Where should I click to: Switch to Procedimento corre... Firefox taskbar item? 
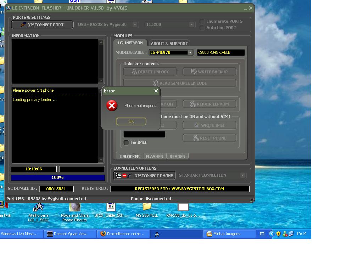(123, 234)
